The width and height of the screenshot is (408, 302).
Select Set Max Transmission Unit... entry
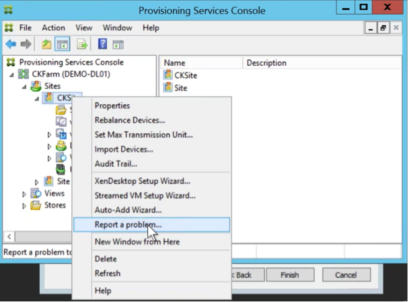click(152, 135)
